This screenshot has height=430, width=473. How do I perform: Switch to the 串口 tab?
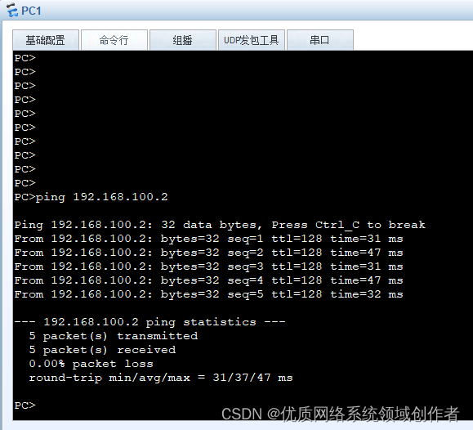click(319, 40)
